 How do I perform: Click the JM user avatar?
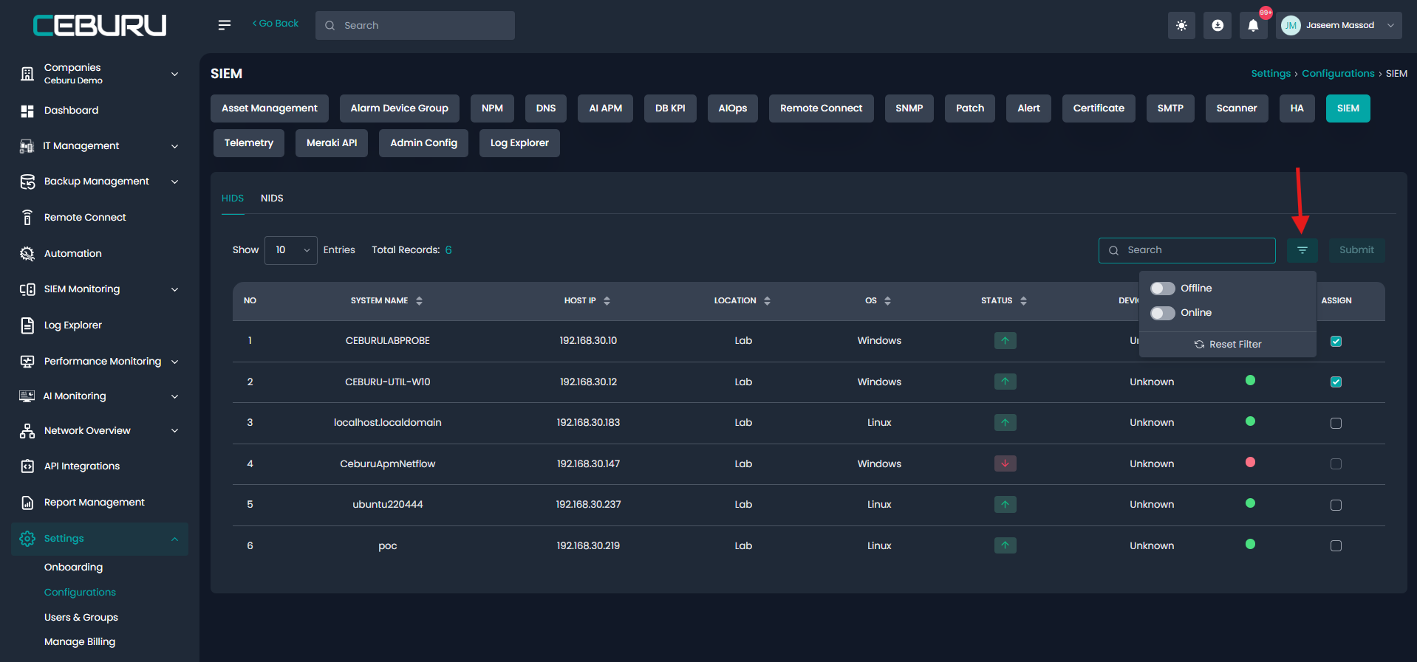point(1291,25)
